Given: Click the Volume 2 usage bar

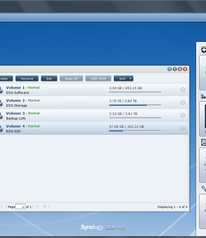Looking at the screenshot, I should click(135, 105).
